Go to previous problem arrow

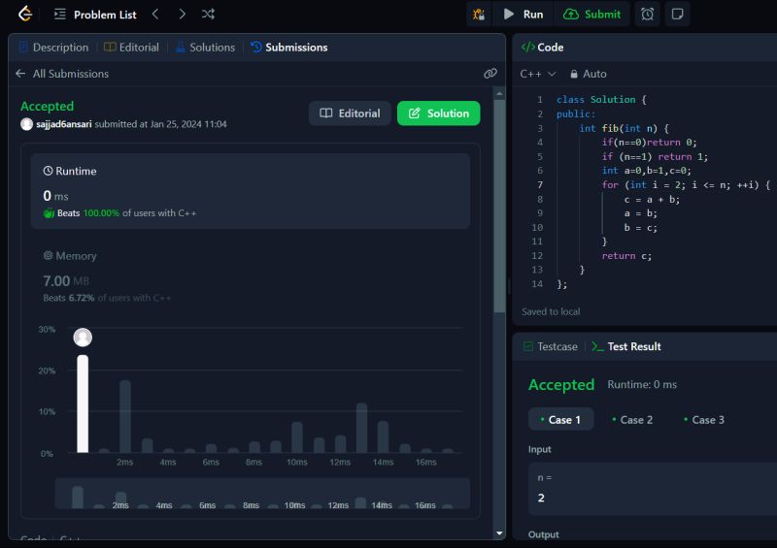pyautogui.click(x=155, y=14)
